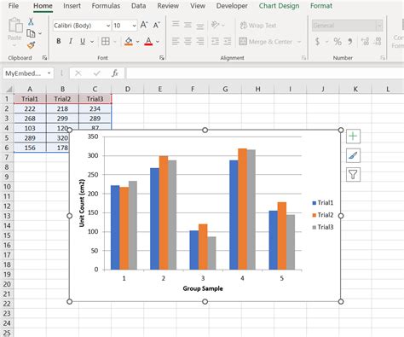Expand the Copy options arrow
Viewport: 404px width, 337px height.
click(x=40, y=33)
